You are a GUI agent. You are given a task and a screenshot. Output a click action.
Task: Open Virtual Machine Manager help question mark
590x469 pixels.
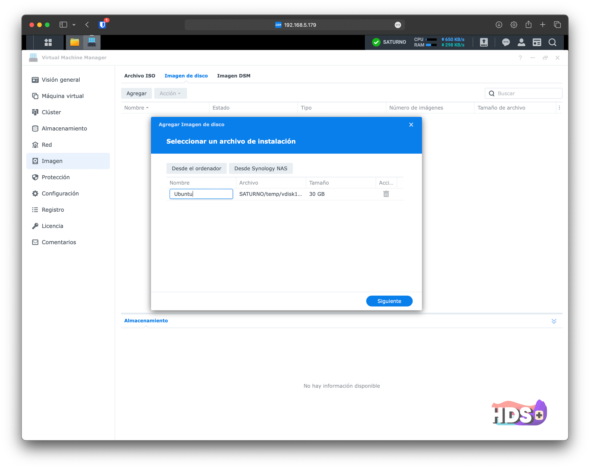point(520,58)
